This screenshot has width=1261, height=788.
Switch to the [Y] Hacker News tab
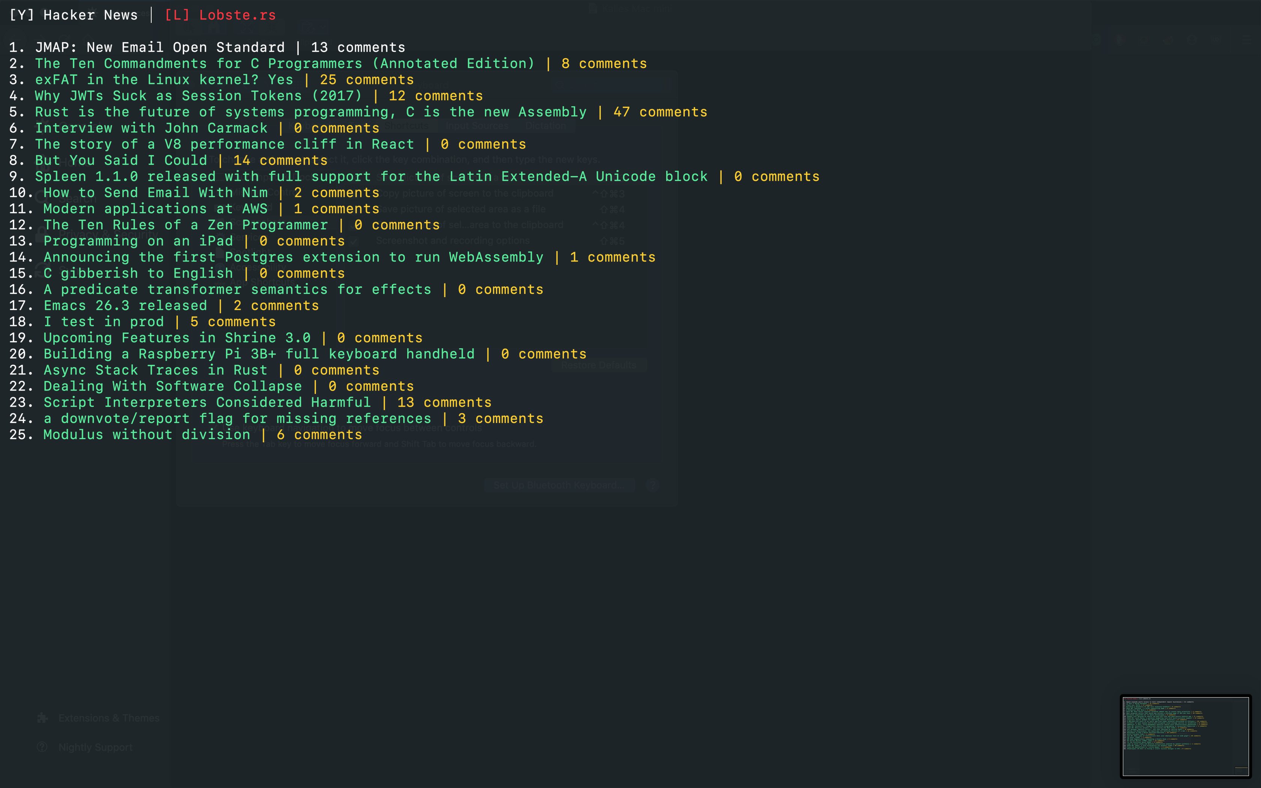click(x=74, y=15)
